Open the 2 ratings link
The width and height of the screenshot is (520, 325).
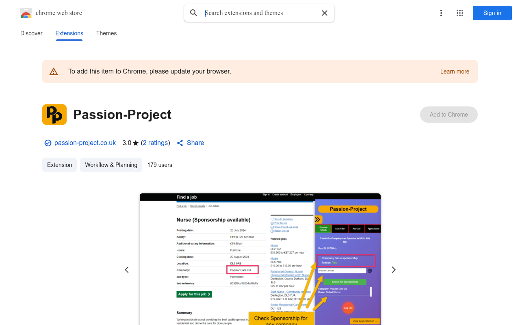[x=156, y=143]
